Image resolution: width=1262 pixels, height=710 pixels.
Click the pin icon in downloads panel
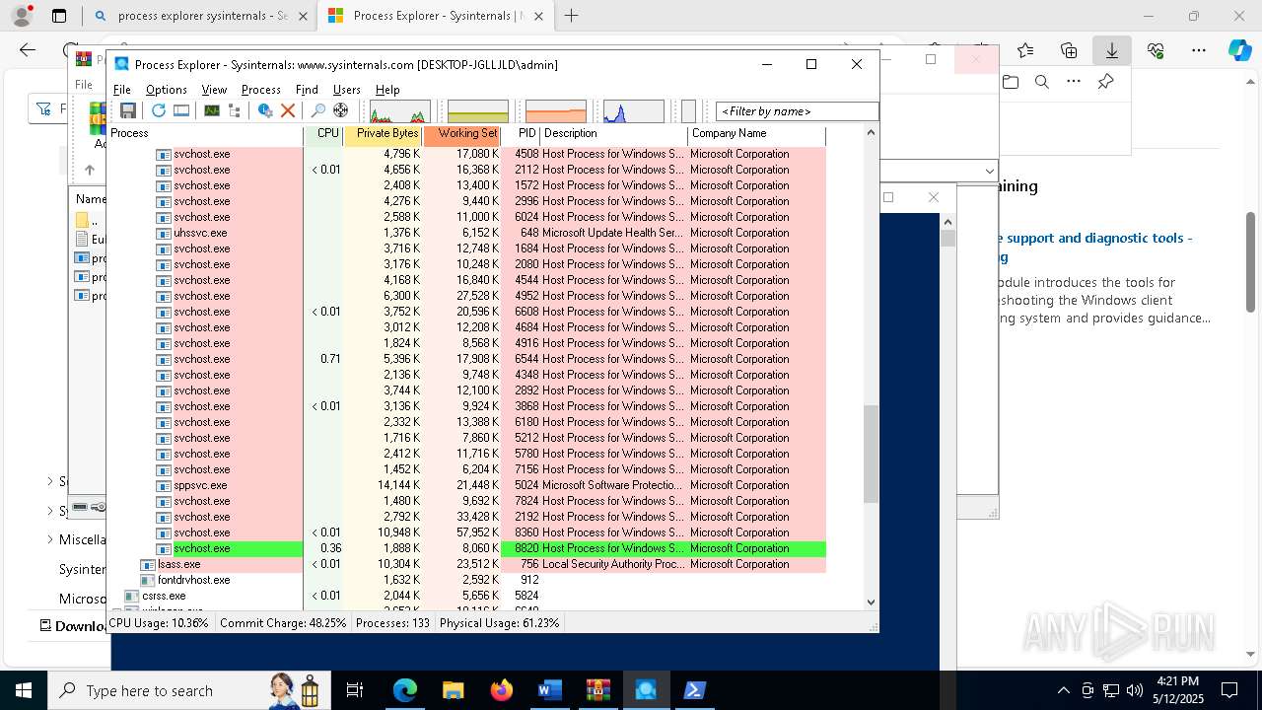tap(1105, 82)
